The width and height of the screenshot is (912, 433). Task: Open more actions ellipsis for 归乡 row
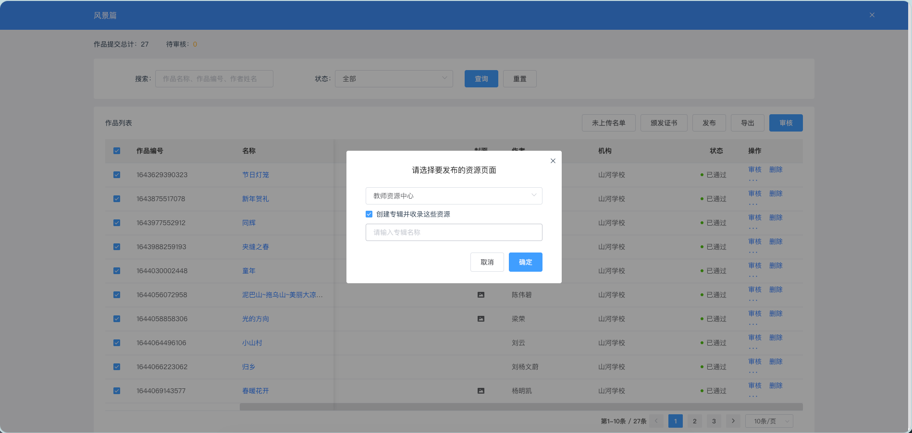click(x=753, y=373)
